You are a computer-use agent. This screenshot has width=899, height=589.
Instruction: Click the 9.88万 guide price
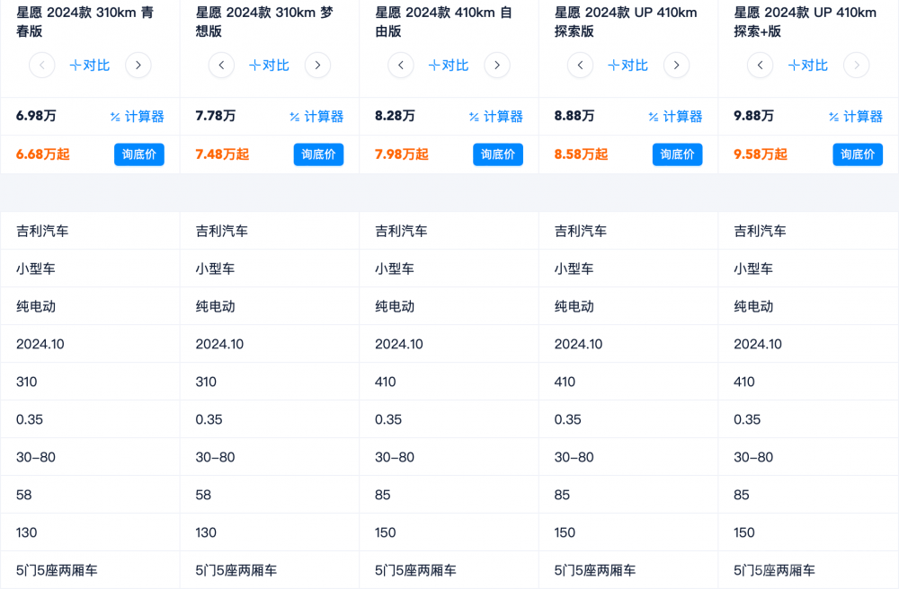click(x=754, y=116)
